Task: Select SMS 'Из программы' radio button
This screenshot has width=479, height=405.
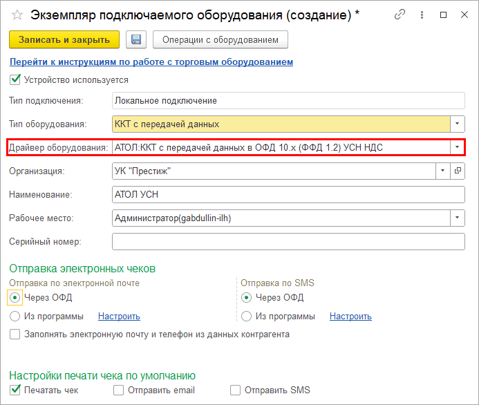Action: point(247,317)
